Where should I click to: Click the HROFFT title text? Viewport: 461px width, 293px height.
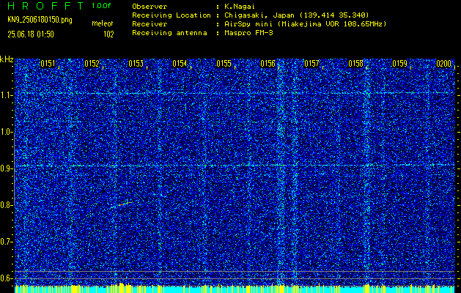click(x=45, y=6)
